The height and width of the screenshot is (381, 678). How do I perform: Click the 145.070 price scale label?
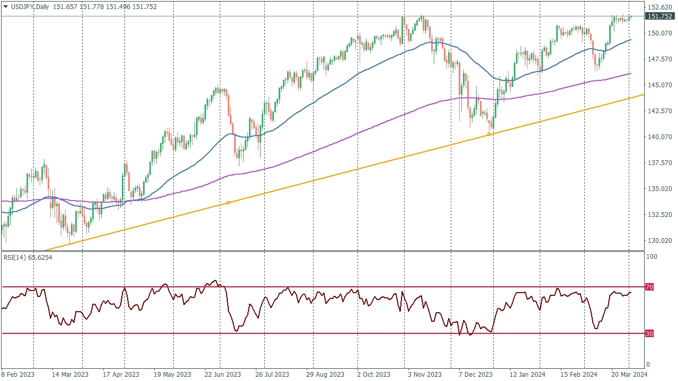660,85
